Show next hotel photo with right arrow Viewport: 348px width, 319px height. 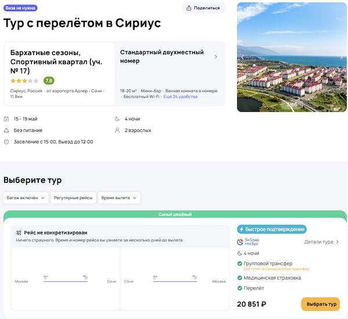click(341, 57)
